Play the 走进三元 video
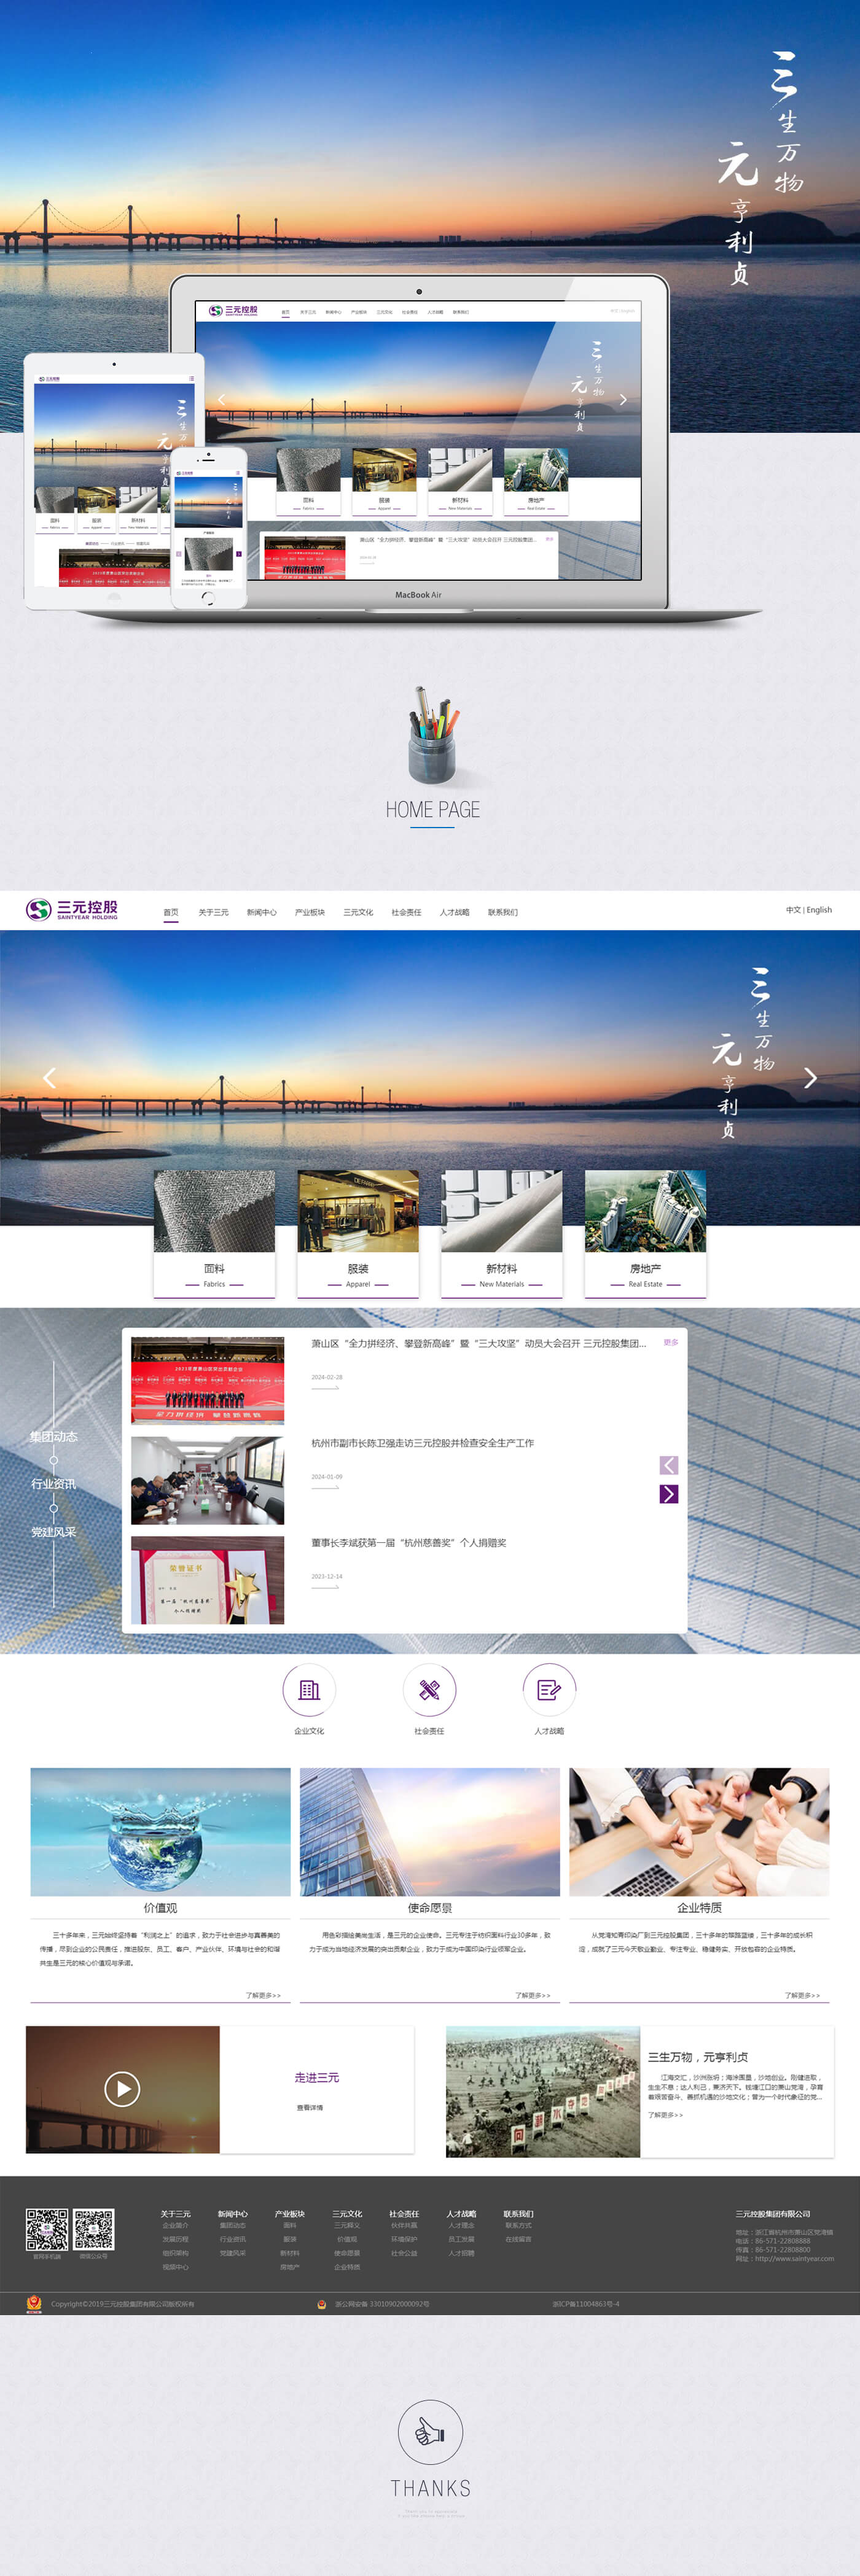 click(x=122, y=2089)
